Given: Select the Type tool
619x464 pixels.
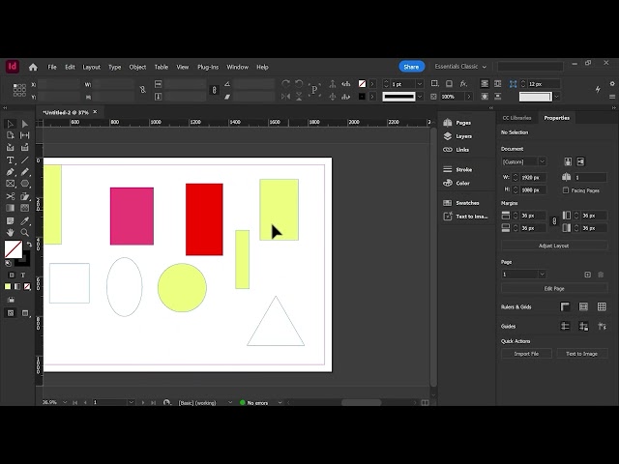Looking at the screenshot, I should [11, 160].
